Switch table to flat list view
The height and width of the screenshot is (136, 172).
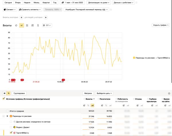pos(4,93)
